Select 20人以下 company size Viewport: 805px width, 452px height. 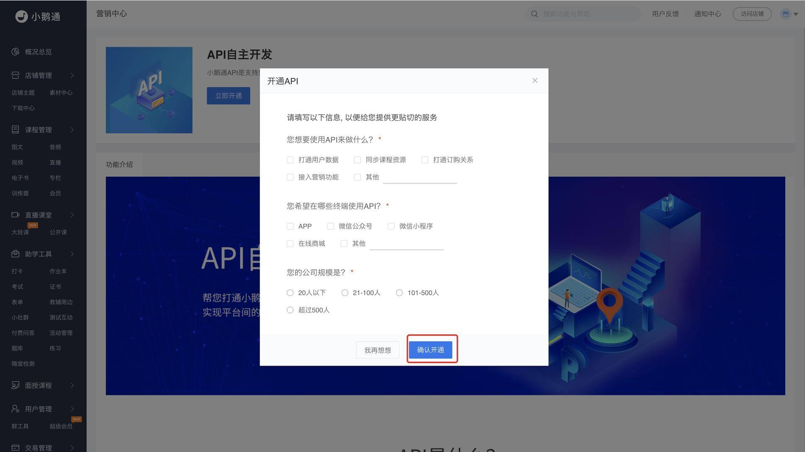pyautogui.click(x=290, y=293)
